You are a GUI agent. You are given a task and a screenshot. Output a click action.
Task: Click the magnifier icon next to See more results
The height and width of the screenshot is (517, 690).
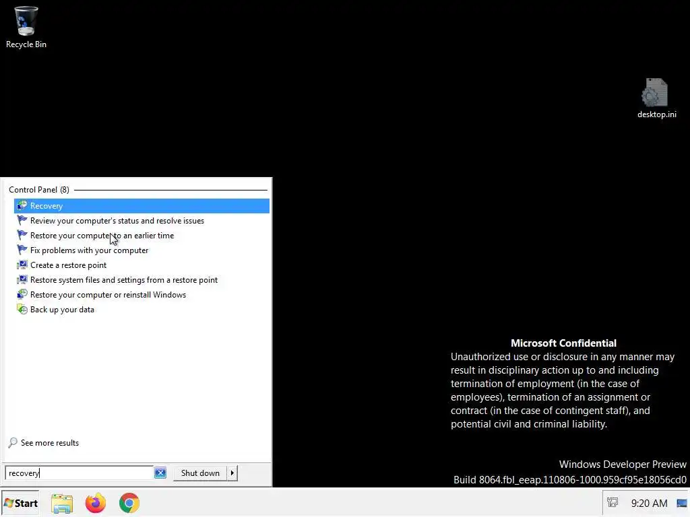click(x=13, y=442)
